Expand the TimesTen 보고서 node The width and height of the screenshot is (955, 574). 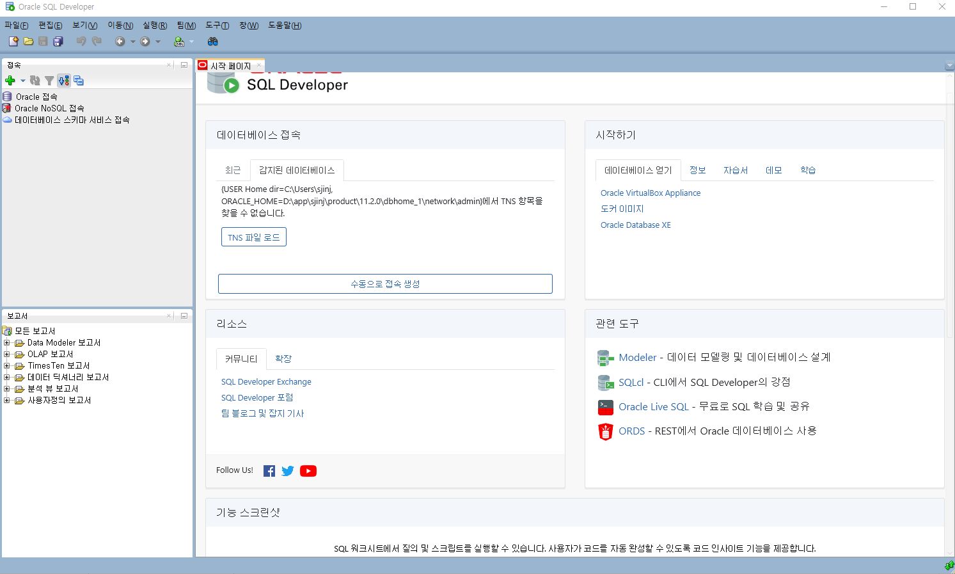7,366
